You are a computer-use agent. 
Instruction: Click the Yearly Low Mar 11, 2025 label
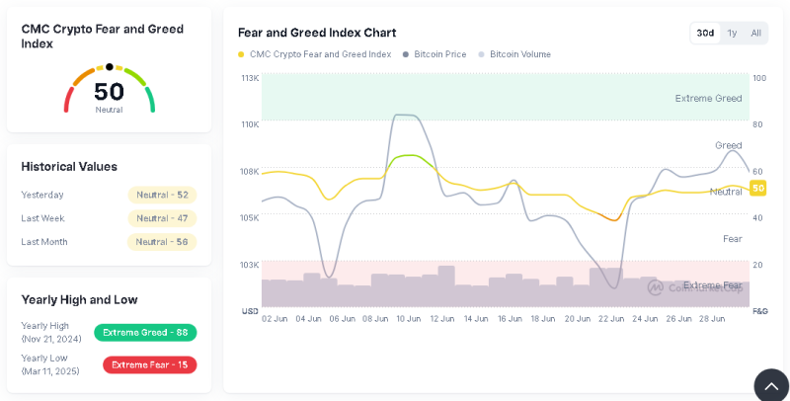pyautogui.click(x=50, y=364)
